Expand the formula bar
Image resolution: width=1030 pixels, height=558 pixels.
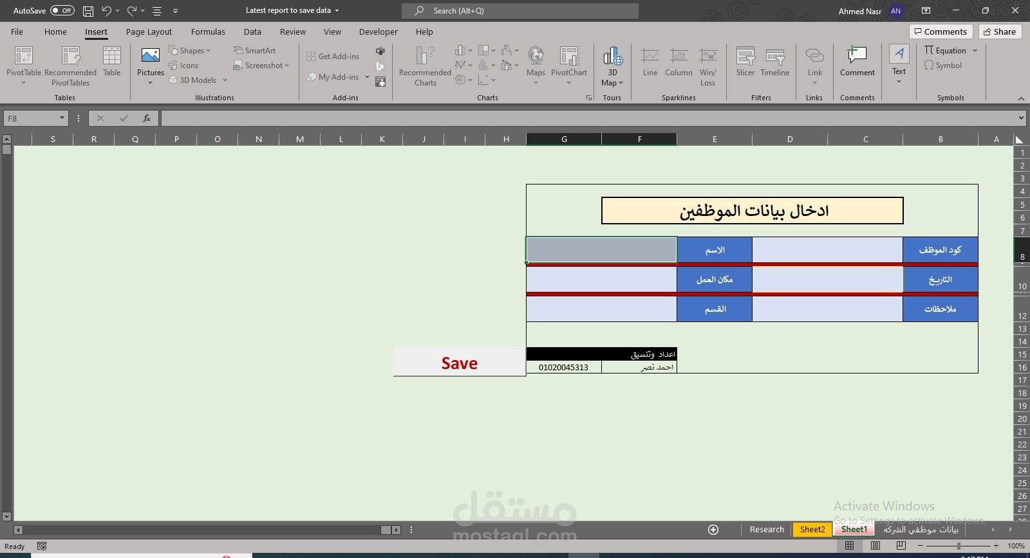pos(1021,118)
